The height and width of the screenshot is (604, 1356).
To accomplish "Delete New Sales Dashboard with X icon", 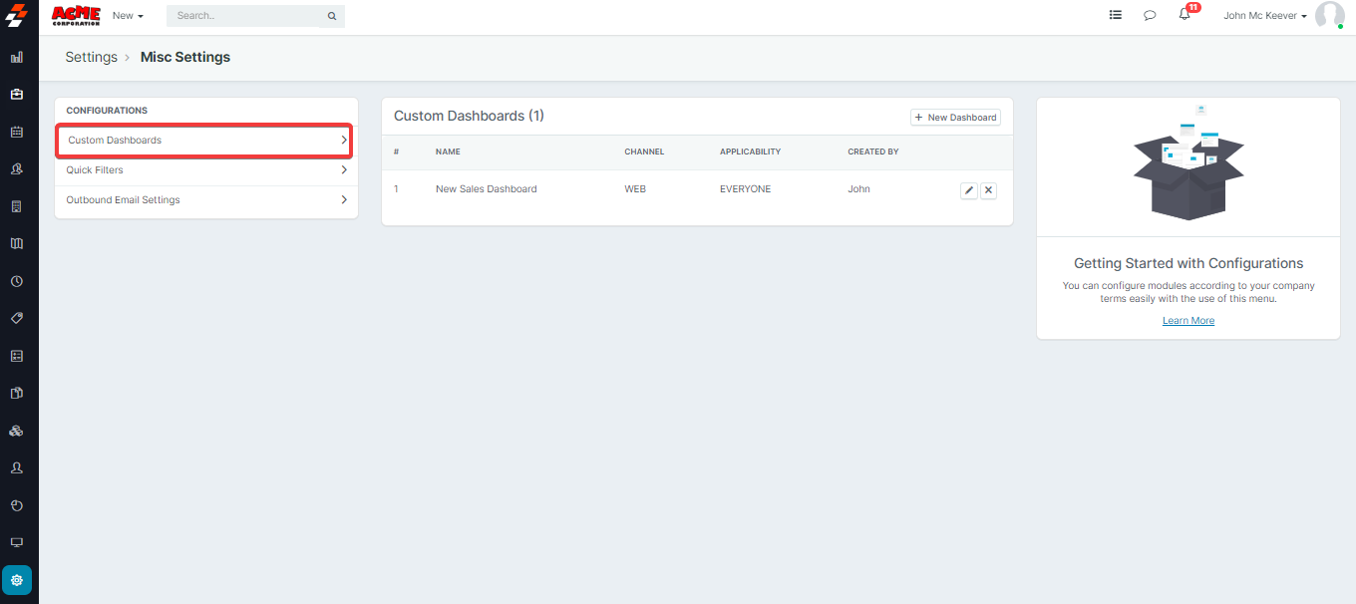I will [988, 190].
